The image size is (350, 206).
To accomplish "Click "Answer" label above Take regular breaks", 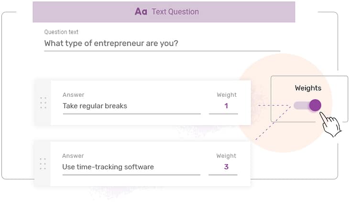I will point(73,95).
